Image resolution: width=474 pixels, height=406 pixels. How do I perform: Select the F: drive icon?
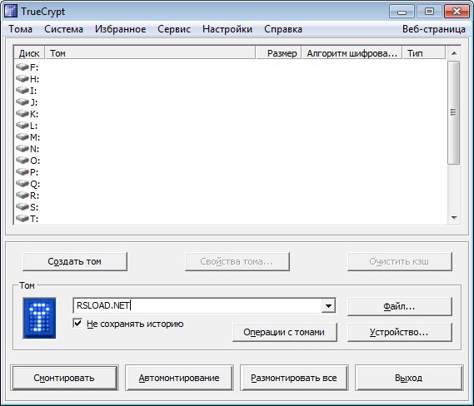22,67
